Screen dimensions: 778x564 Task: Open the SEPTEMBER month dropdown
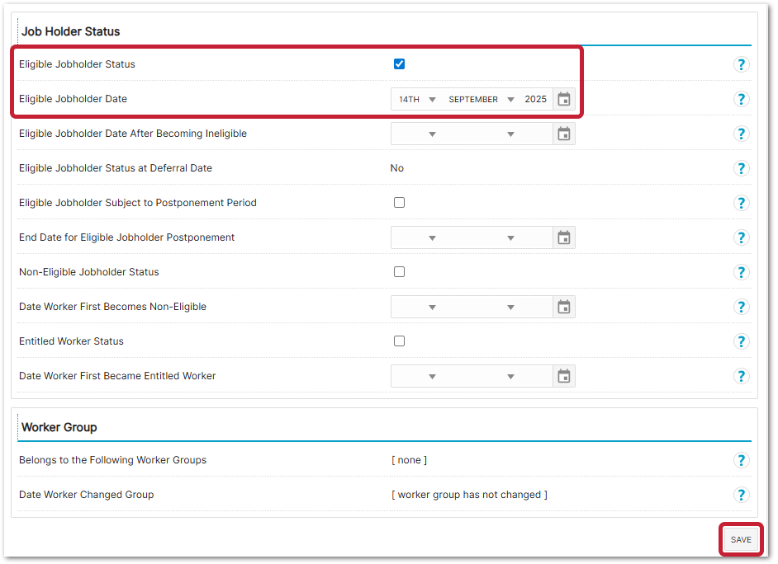[x=481, y=99]
